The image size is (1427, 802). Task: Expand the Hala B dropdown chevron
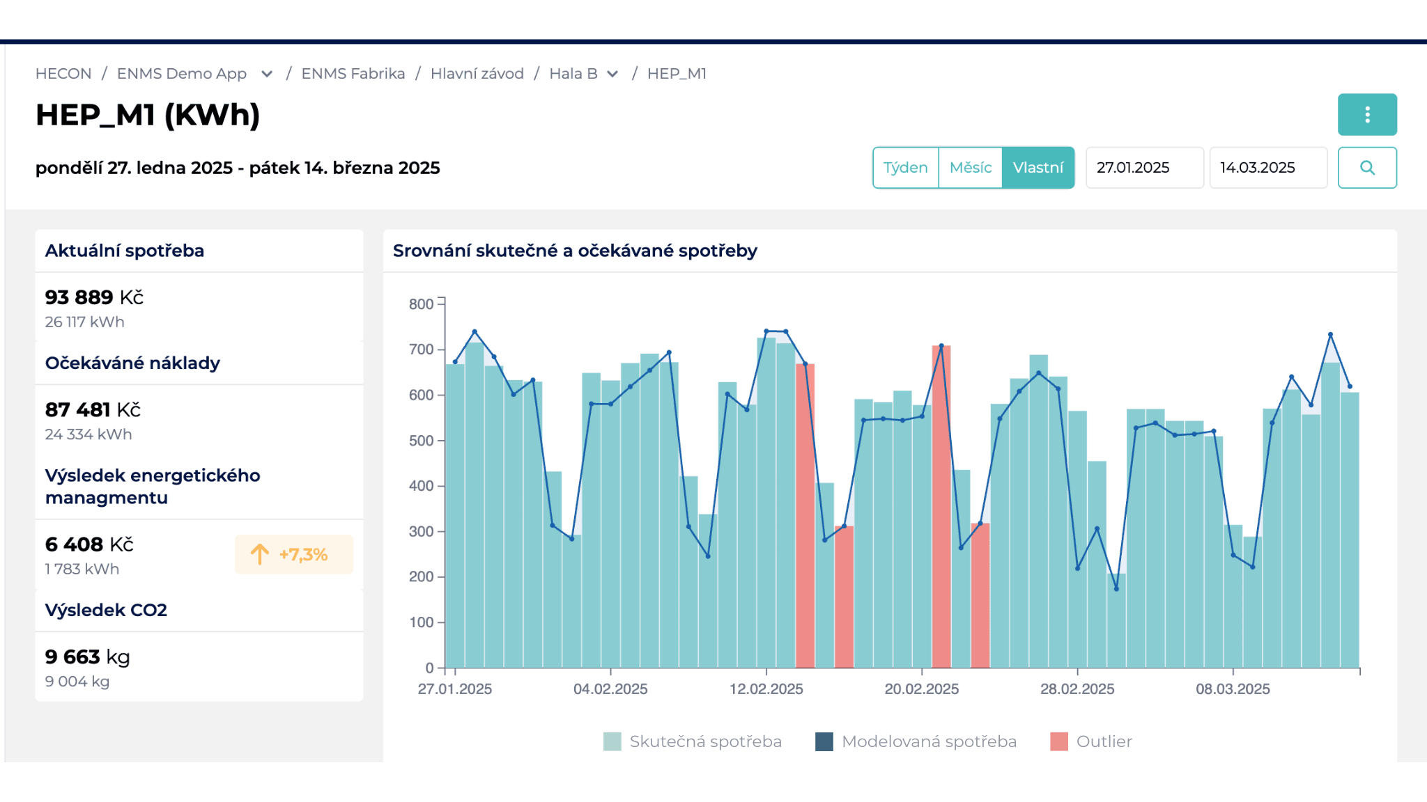click(612, 74)
